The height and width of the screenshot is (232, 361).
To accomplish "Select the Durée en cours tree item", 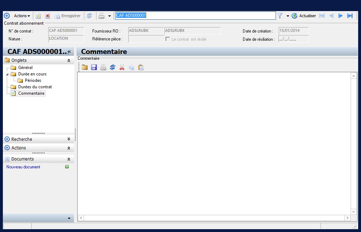I will 32,74.
